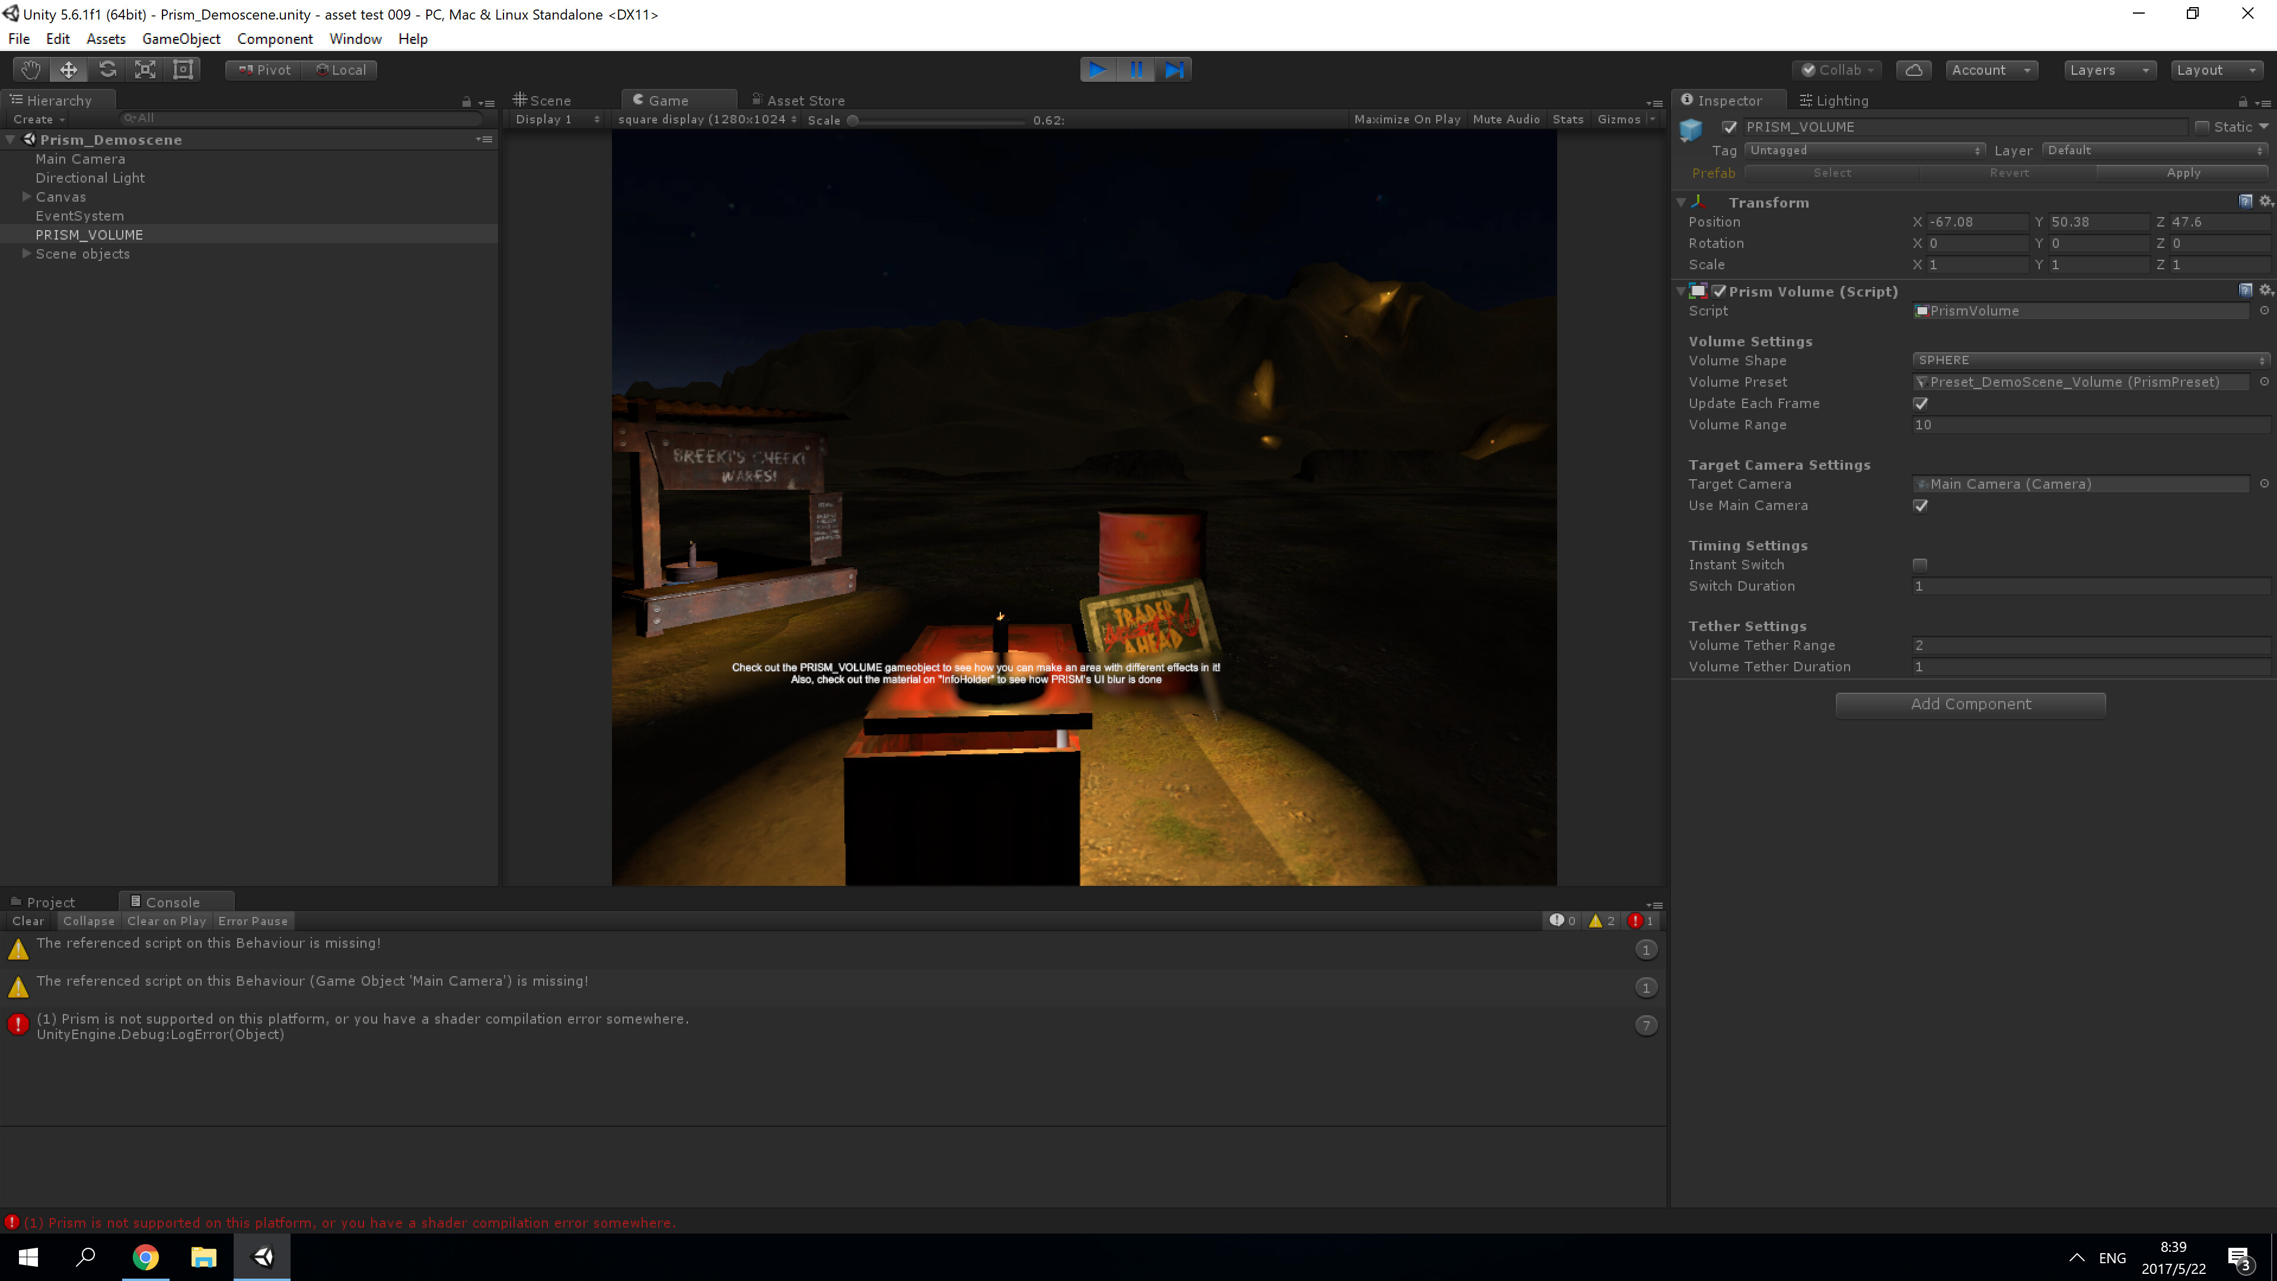2277x1281 pixels.
Task: Click Clear in the Console
Action: tap(28, 920)
